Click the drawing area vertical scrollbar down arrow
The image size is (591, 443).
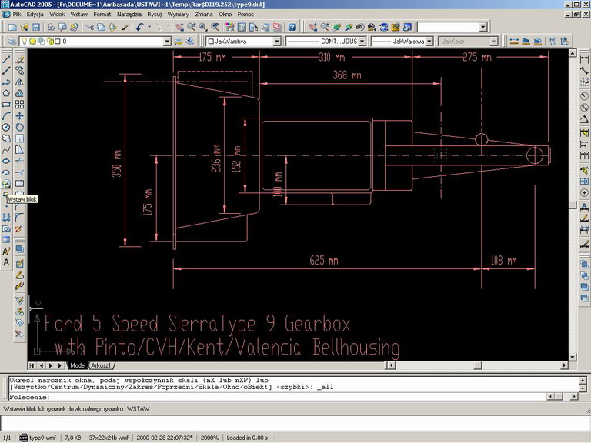pyautogui.click(x=573, y=357)
